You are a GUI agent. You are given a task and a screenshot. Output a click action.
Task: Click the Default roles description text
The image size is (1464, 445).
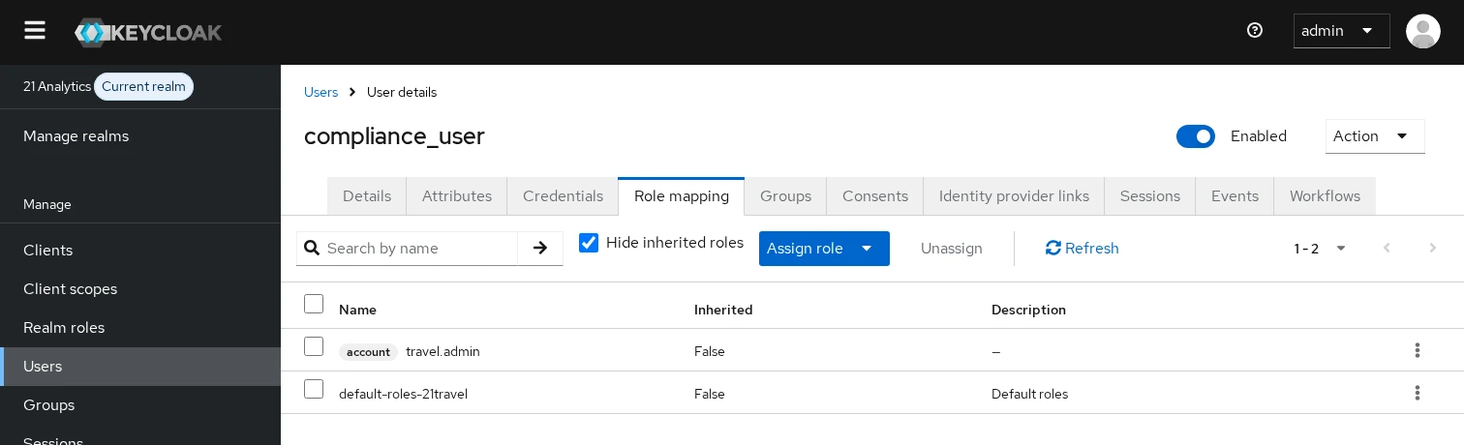(x=1029, y=394)
